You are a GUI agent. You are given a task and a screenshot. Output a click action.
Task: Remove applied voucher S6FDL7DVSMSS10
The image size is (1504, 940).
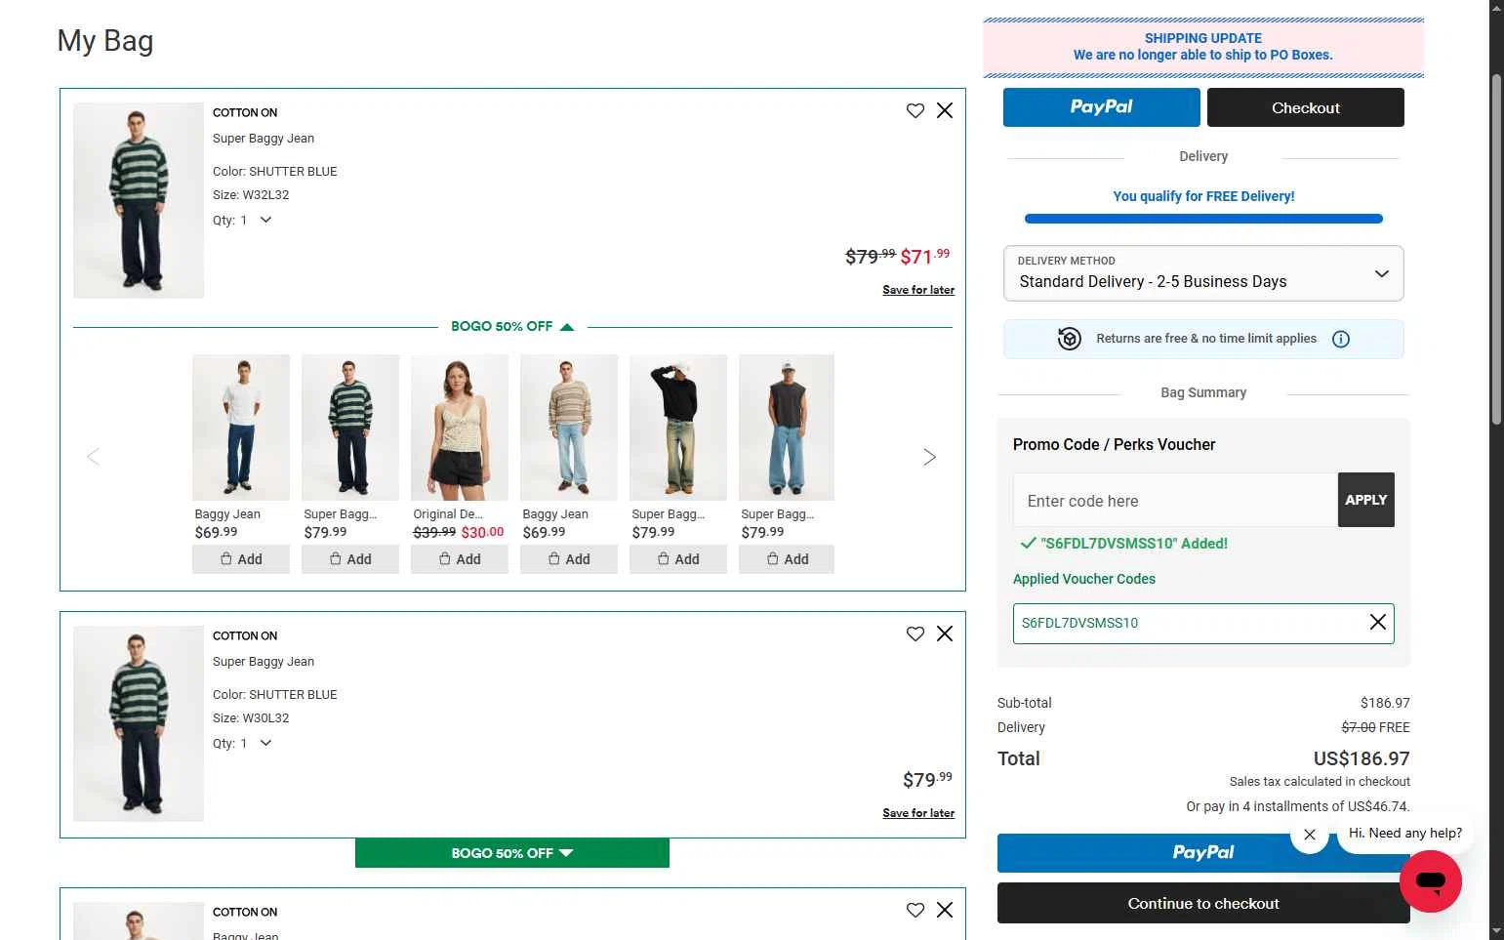point(1378,622)
